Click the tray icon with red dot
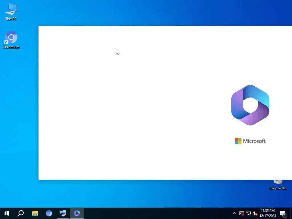Viewport: 292px width, 219px height. (x=242, y=213)
